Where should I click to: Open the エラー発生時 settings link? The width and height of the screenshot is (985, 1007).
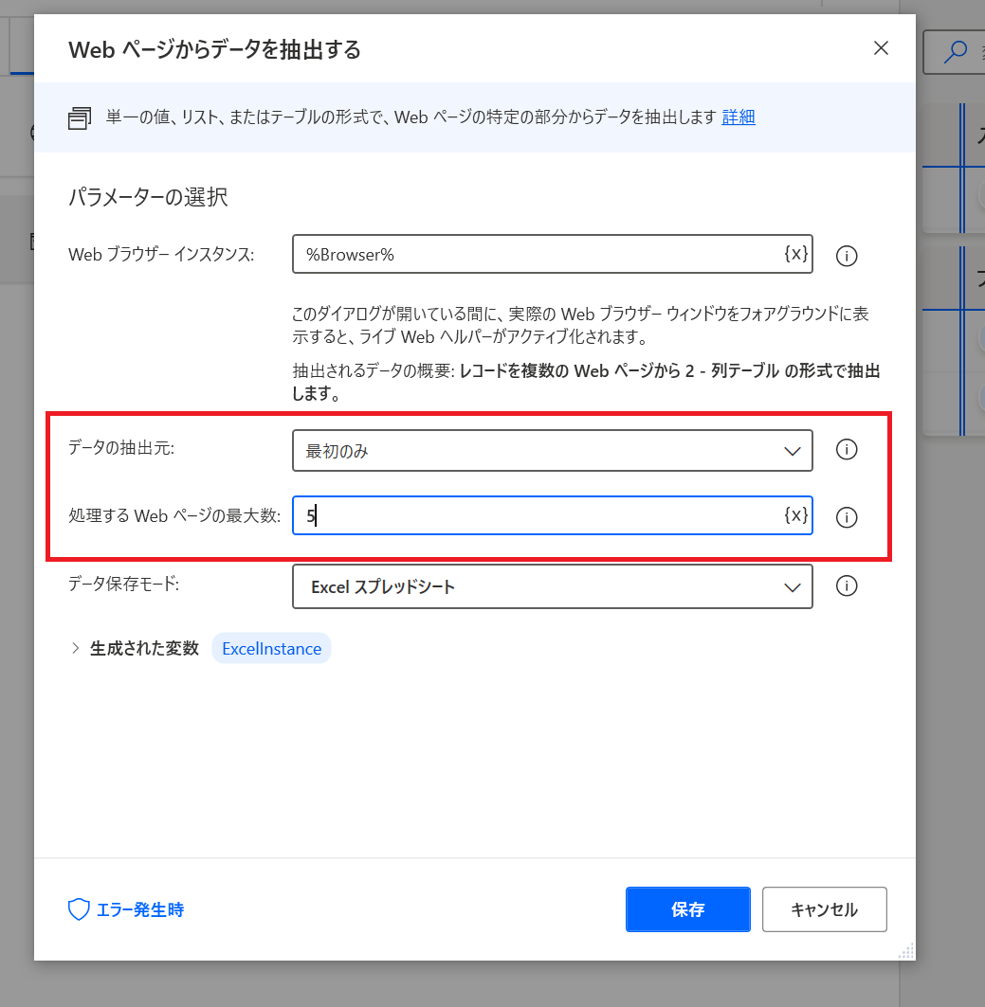(x=140, y=909)
